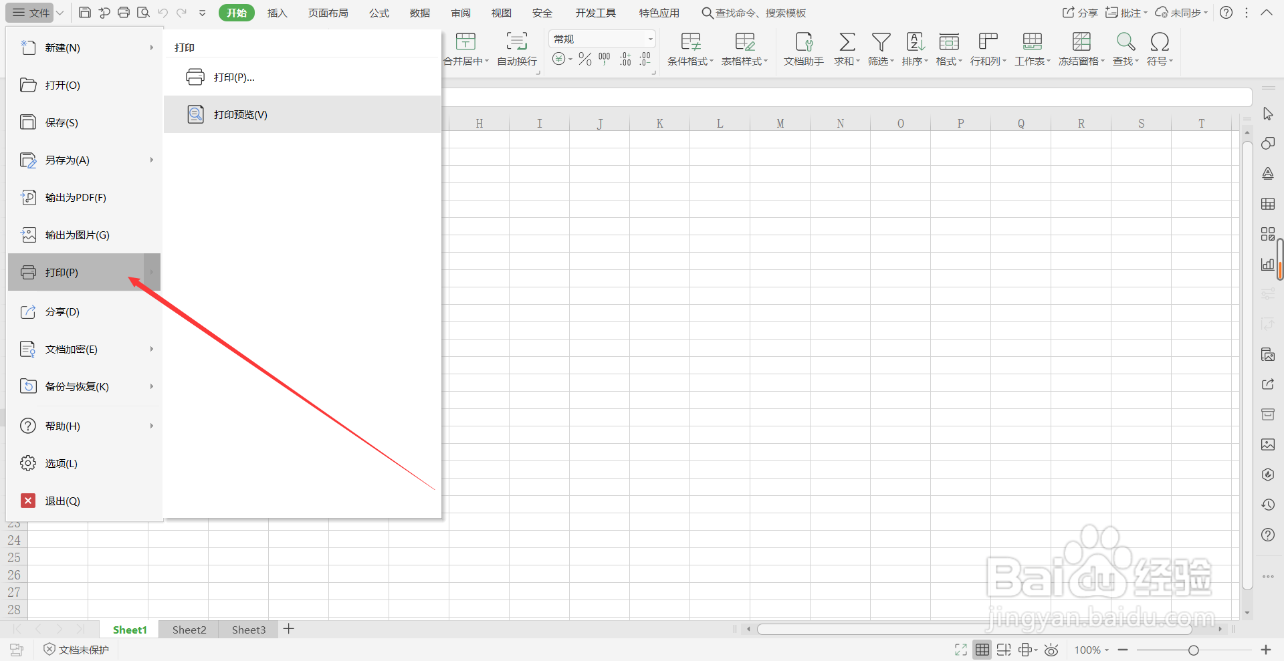
Task: Click the search commands 查找命令 input field
Action: [754, 13]
